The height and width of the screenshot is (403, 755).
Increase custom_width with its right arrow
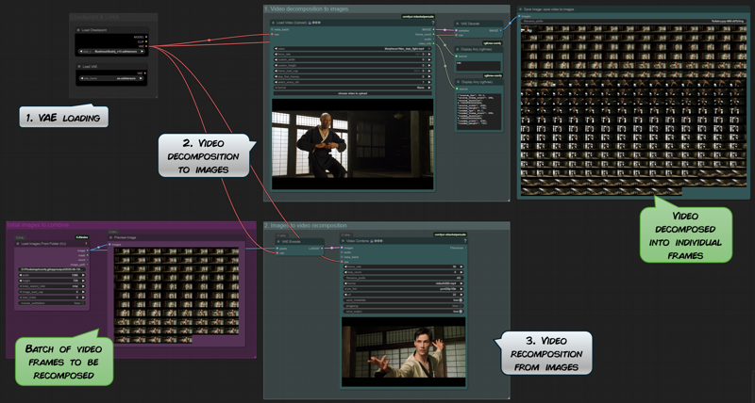(x=429, y=59)
